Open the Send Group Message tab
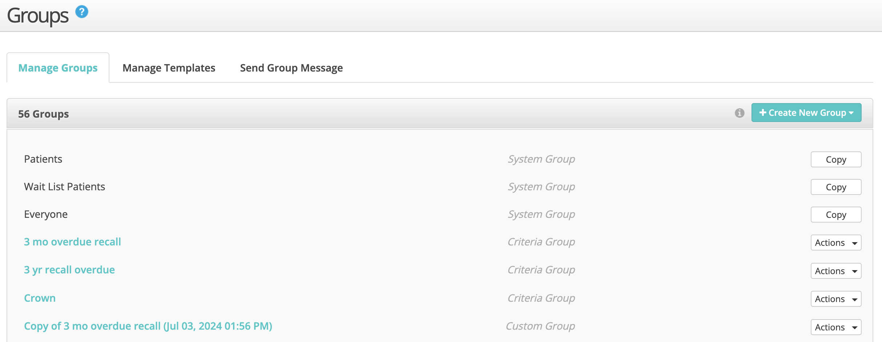Image resolution: width=882 pixels, height=342 pixels. (291, 68)
